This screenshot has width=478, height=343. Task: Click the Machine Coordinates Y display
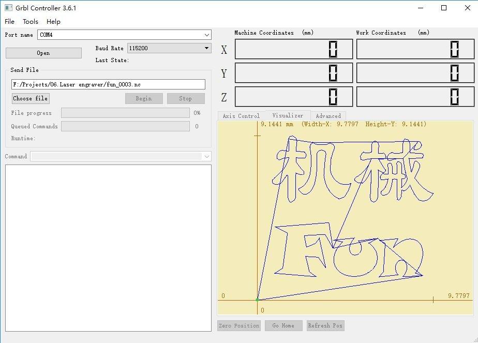click(x=294, y=73)
